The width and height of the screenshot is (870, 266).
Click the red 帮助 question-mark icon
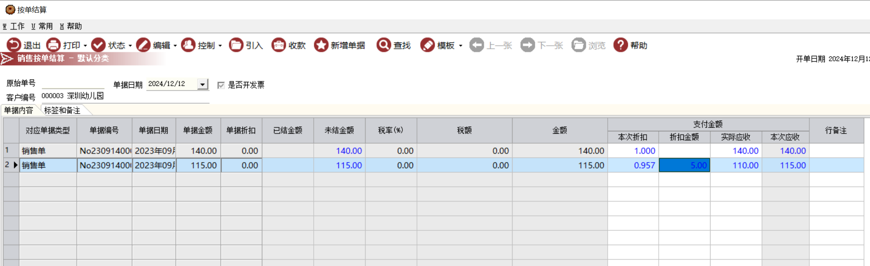(x=620, y=45)
